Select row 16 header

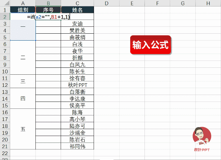[5, 112]
